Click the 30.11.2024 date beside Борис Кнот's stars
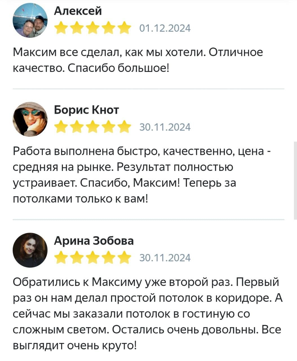This screenshot has height=361, width=297. [x=165, y=127]
